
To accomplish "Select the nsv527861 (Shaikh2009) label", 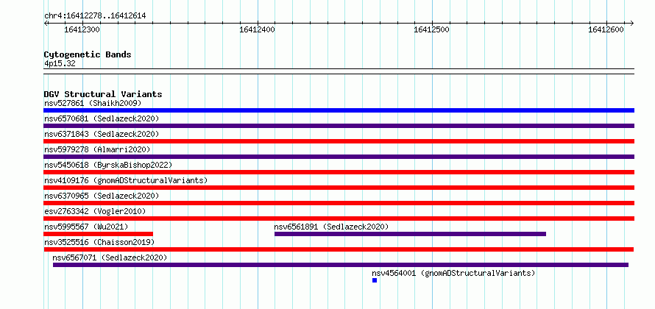I will click(93, 103).
